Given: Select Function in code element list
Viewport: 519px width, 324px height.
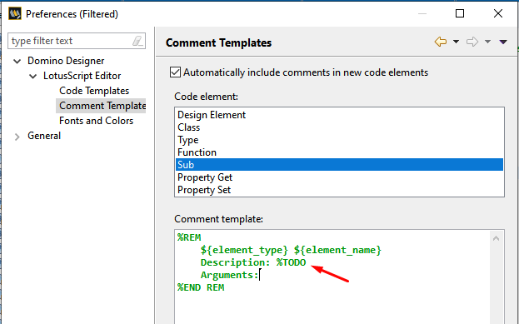Looking at the screenshot, I should point(339,152).
